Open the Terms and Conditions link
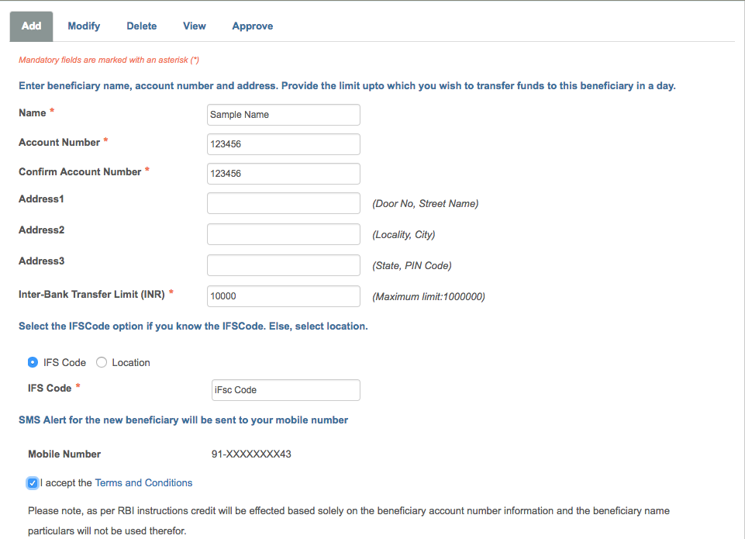Image resolution: width=745 pixels, height=539 pixels. 143,482
